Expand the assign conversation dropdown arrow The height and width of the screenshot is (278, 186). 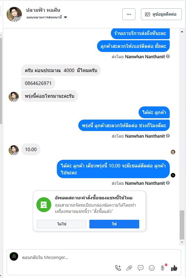(x=65, y=17)
